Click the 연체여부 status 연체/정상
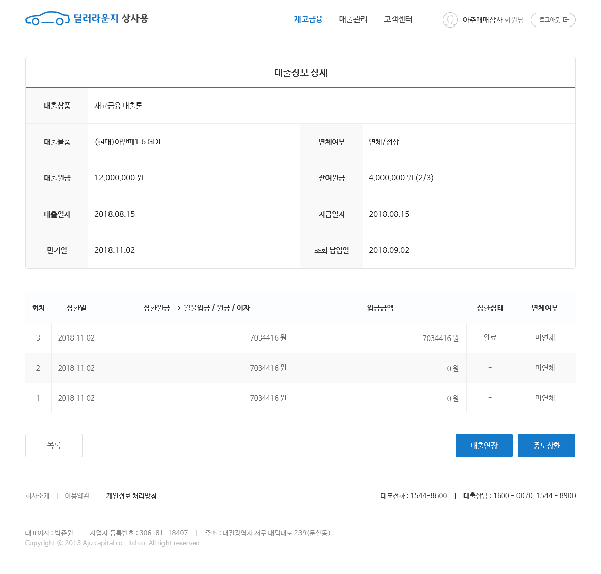 (x=382, y=142)
